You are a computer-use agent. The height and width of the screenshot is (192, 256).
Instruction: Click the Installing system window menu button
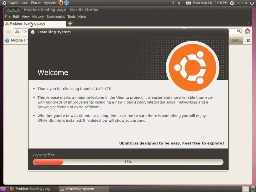coord(33,32)
